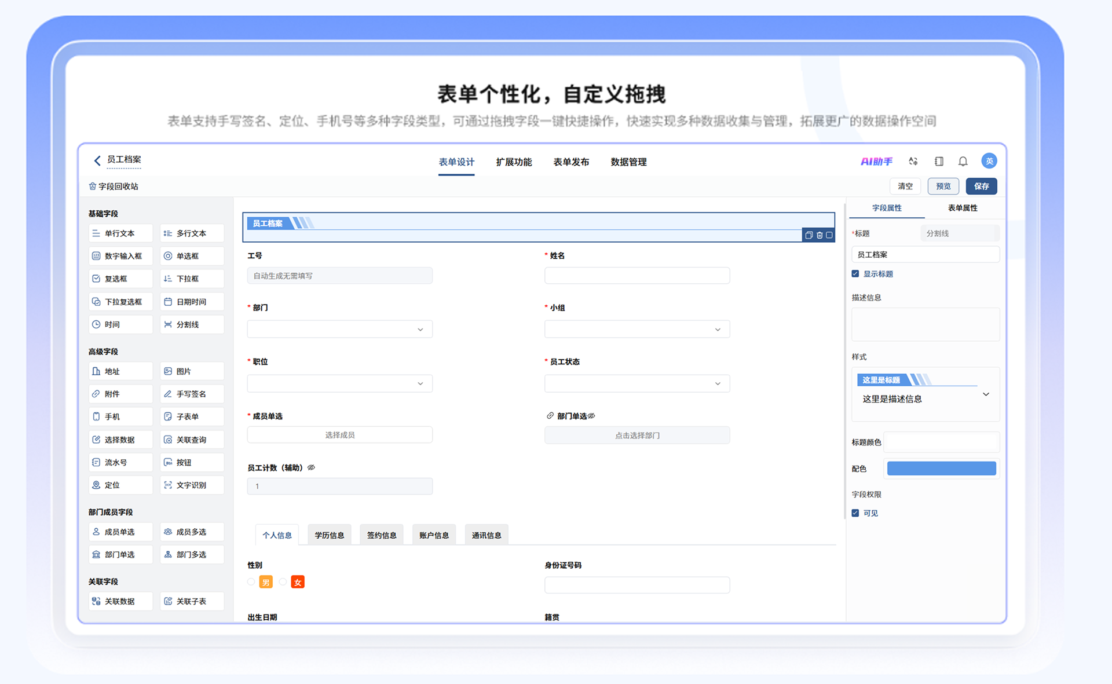Open the 签约信息 tab
1112x684 pixels.
pos(382,535)
